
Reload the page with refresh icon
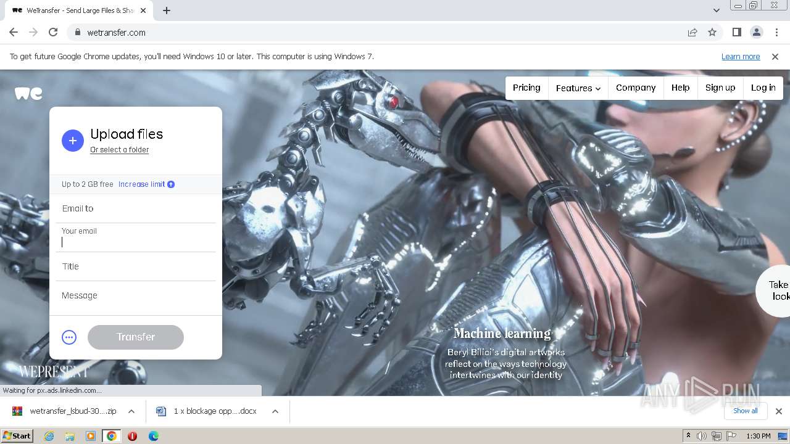point(53,32)
